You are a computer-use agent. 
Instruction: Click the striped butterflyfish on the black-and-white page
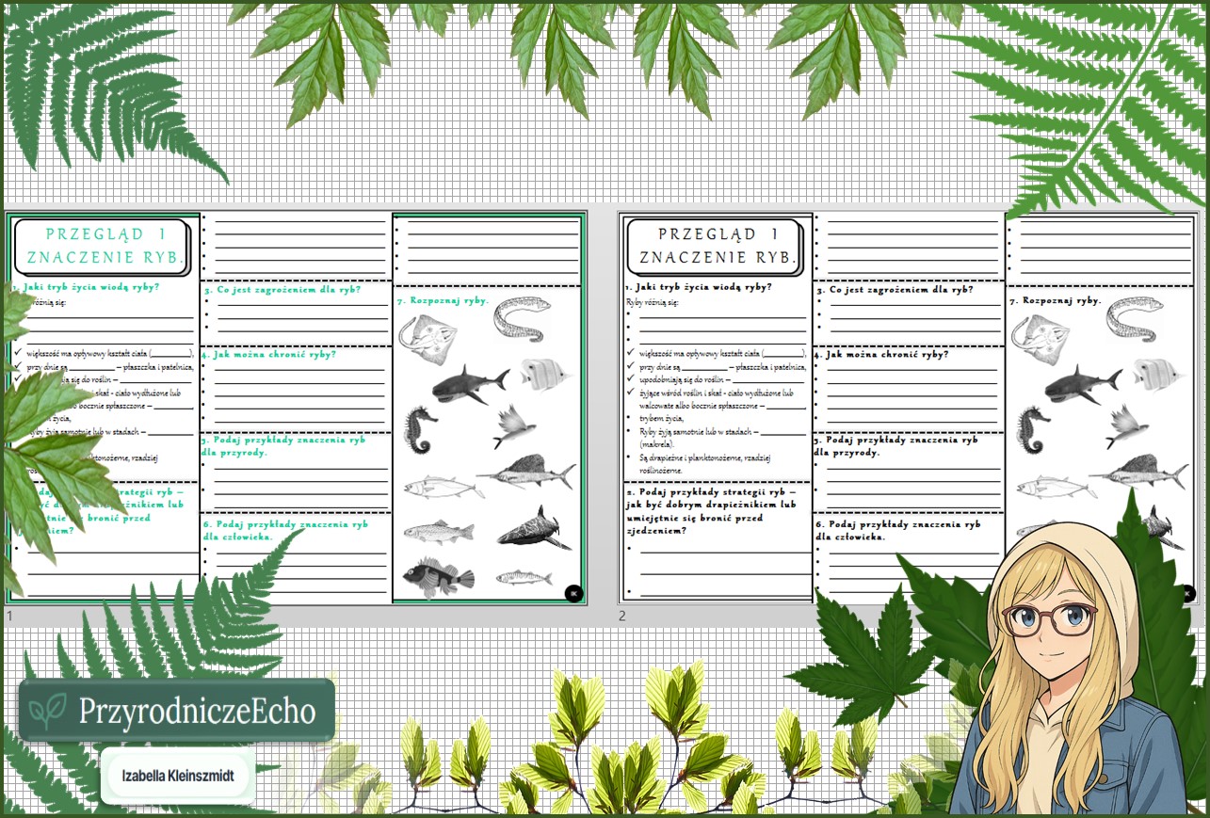coord(1155,374)
